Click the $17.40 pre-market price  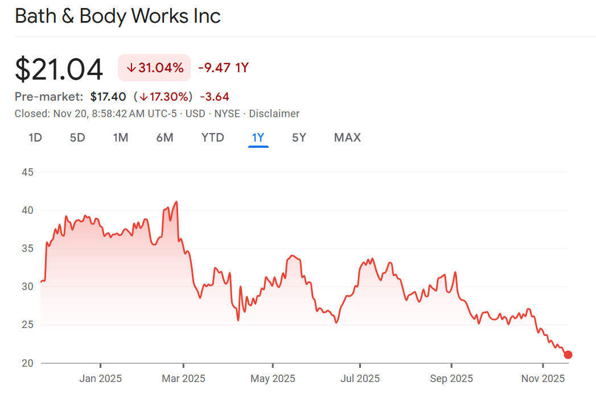pos(108,97)
